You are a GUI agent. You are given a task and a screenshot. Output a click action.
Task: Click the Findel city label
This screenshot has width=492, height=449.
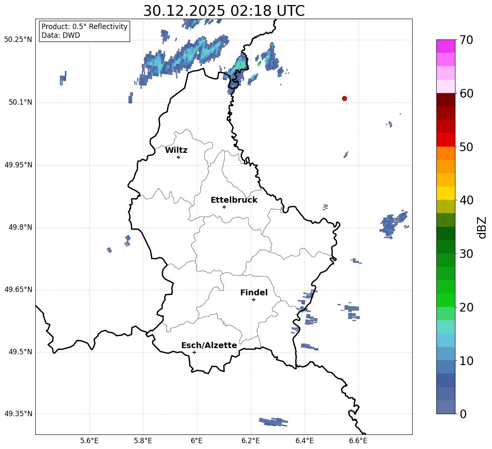[x=254, y=292]
